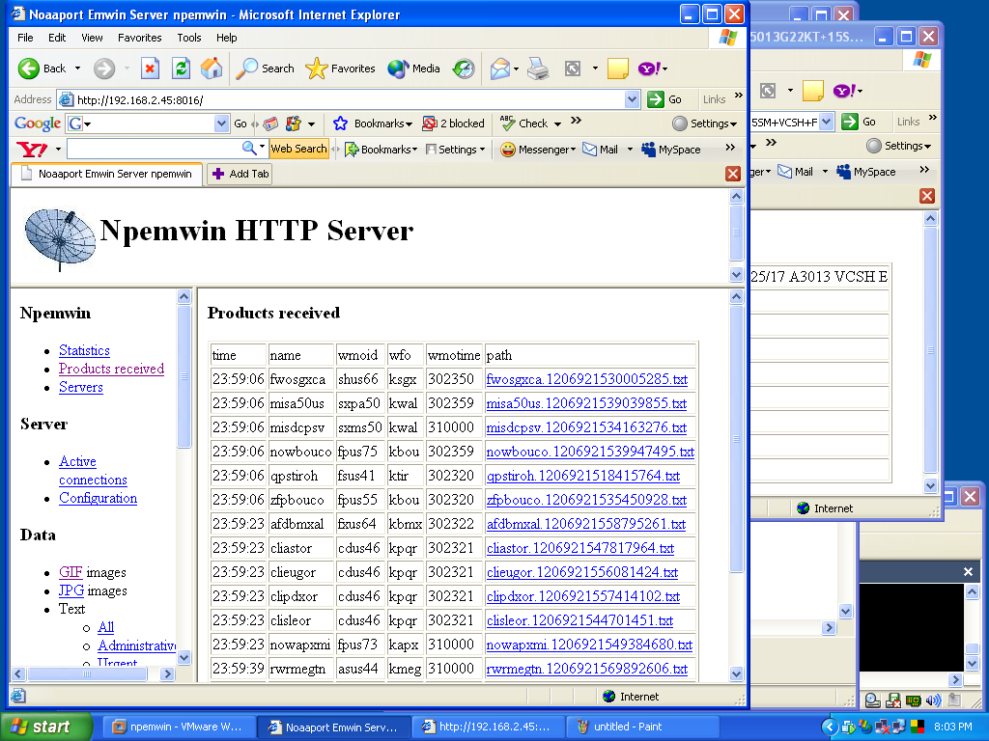This screenshot has width=989, height=741.
Task: Go to Home page icon
Action: coord(212,69)
